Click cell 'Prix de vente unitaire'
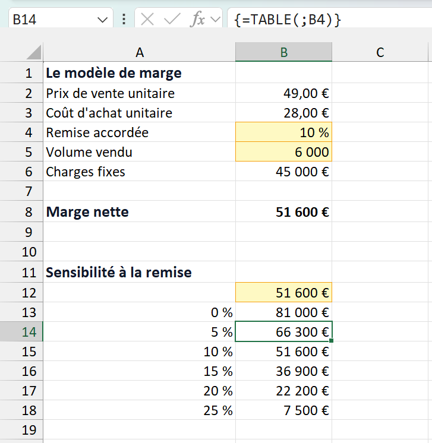The image size is (432, 443). (x=140, y=93)
